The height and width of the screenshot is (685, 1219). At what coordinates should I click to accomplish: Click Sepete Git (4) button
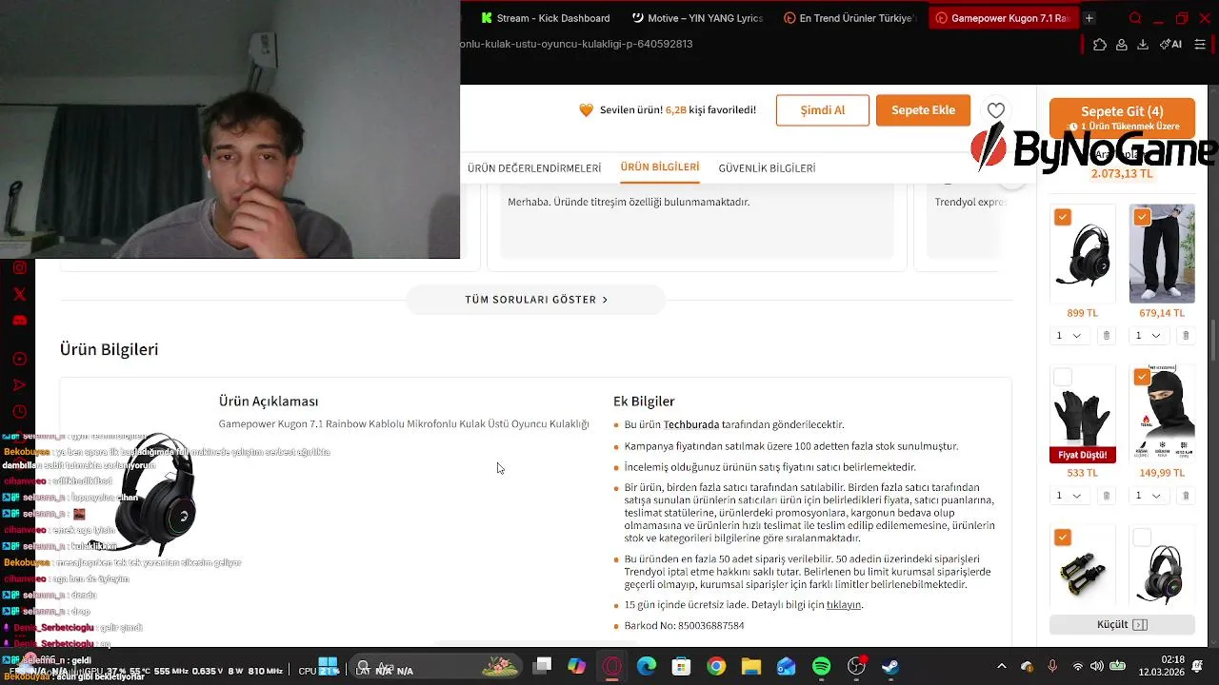tap(1122, 117)
